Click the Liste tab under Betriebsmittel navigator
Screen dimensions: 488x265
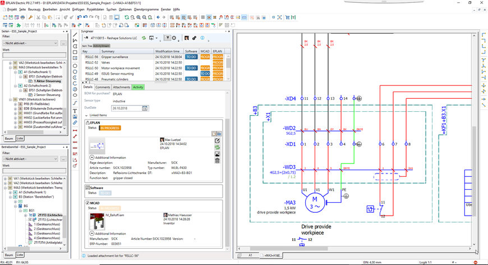[x=20, y=255]
